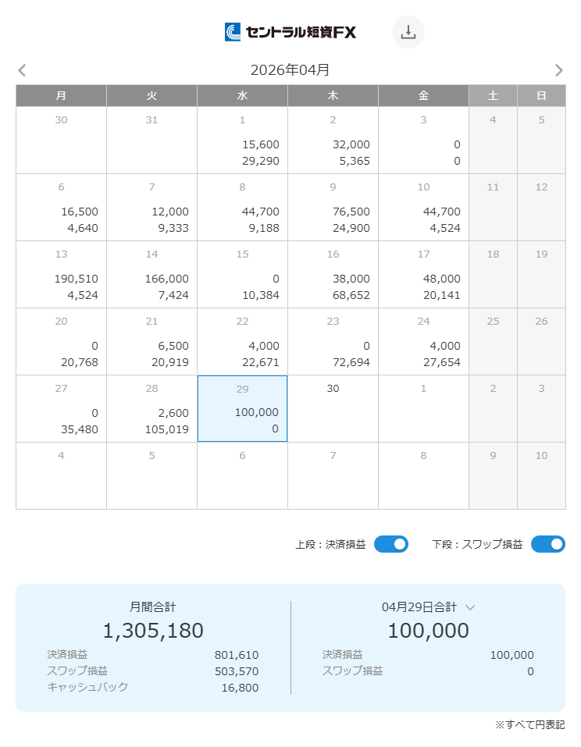Go to next month arrow
The image size is (581, 747).
[558, 70]
